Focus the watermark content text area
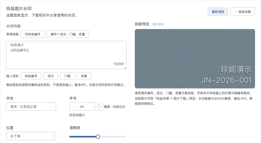Screen dimensions: 261x143 tap(66, 55)
